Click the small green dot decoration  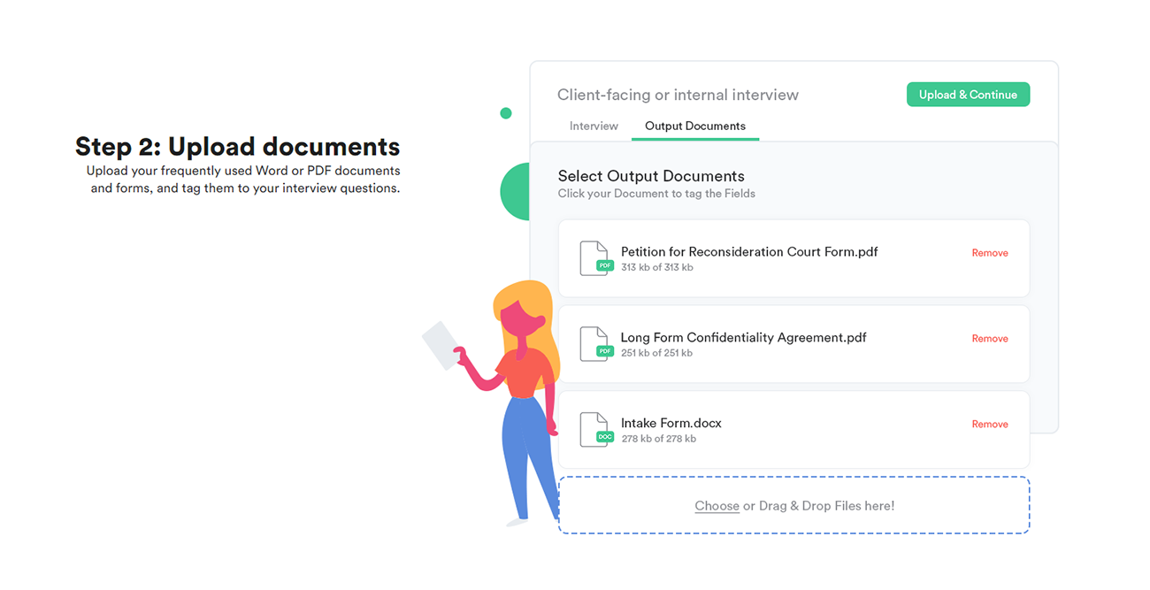(x=506, y=113)
